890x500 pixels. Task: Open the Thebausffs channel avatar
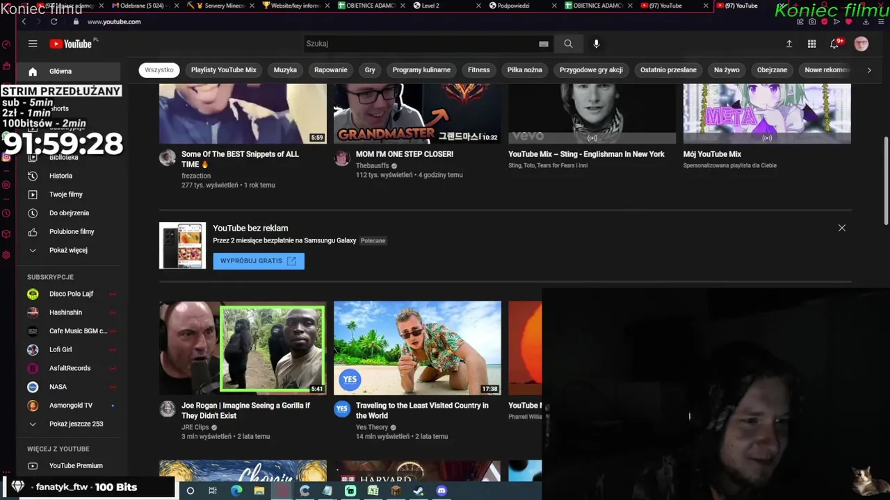pyautogui.click(x=342, y=158)
